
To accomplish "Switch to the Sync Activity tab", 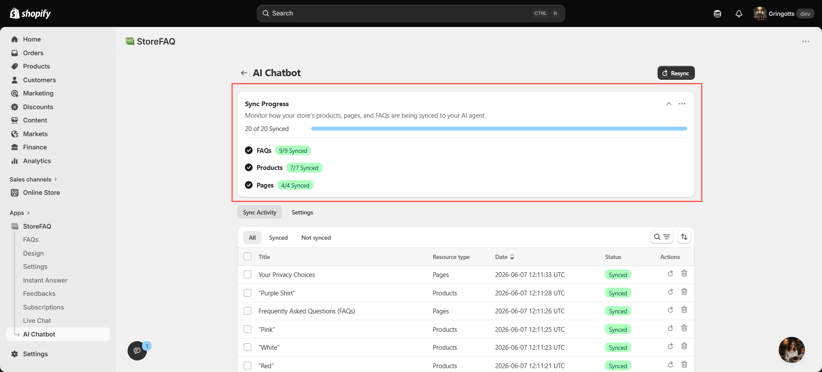I will click(x=259, y=212).
